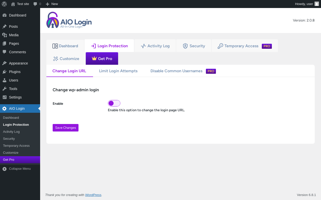Open Users in the sidebar menu
The width and height of the screenshot is (321, 200).
click(20, 80)
